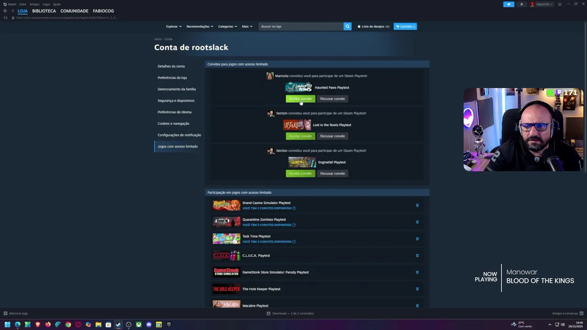This screenshot has height=330, width=587.
Task: Open the Recomendações dropdown menu
Action: [199, 26]
